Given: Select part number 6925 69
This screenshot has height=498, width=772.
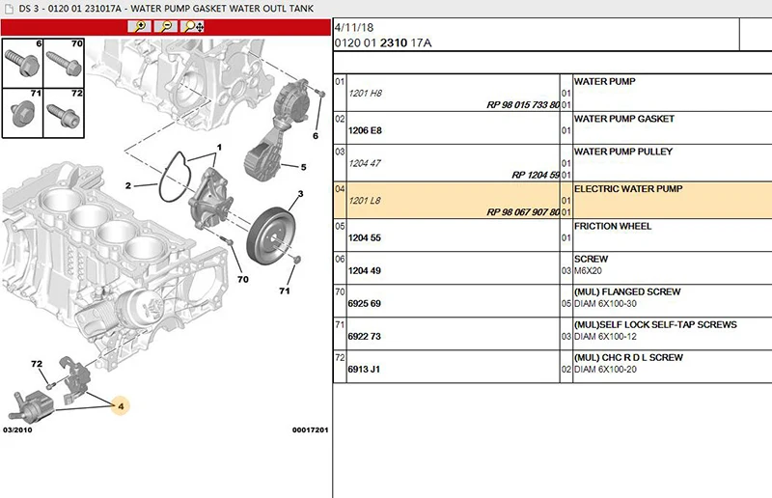Looking at the screenshot, I should pos(365,304).
